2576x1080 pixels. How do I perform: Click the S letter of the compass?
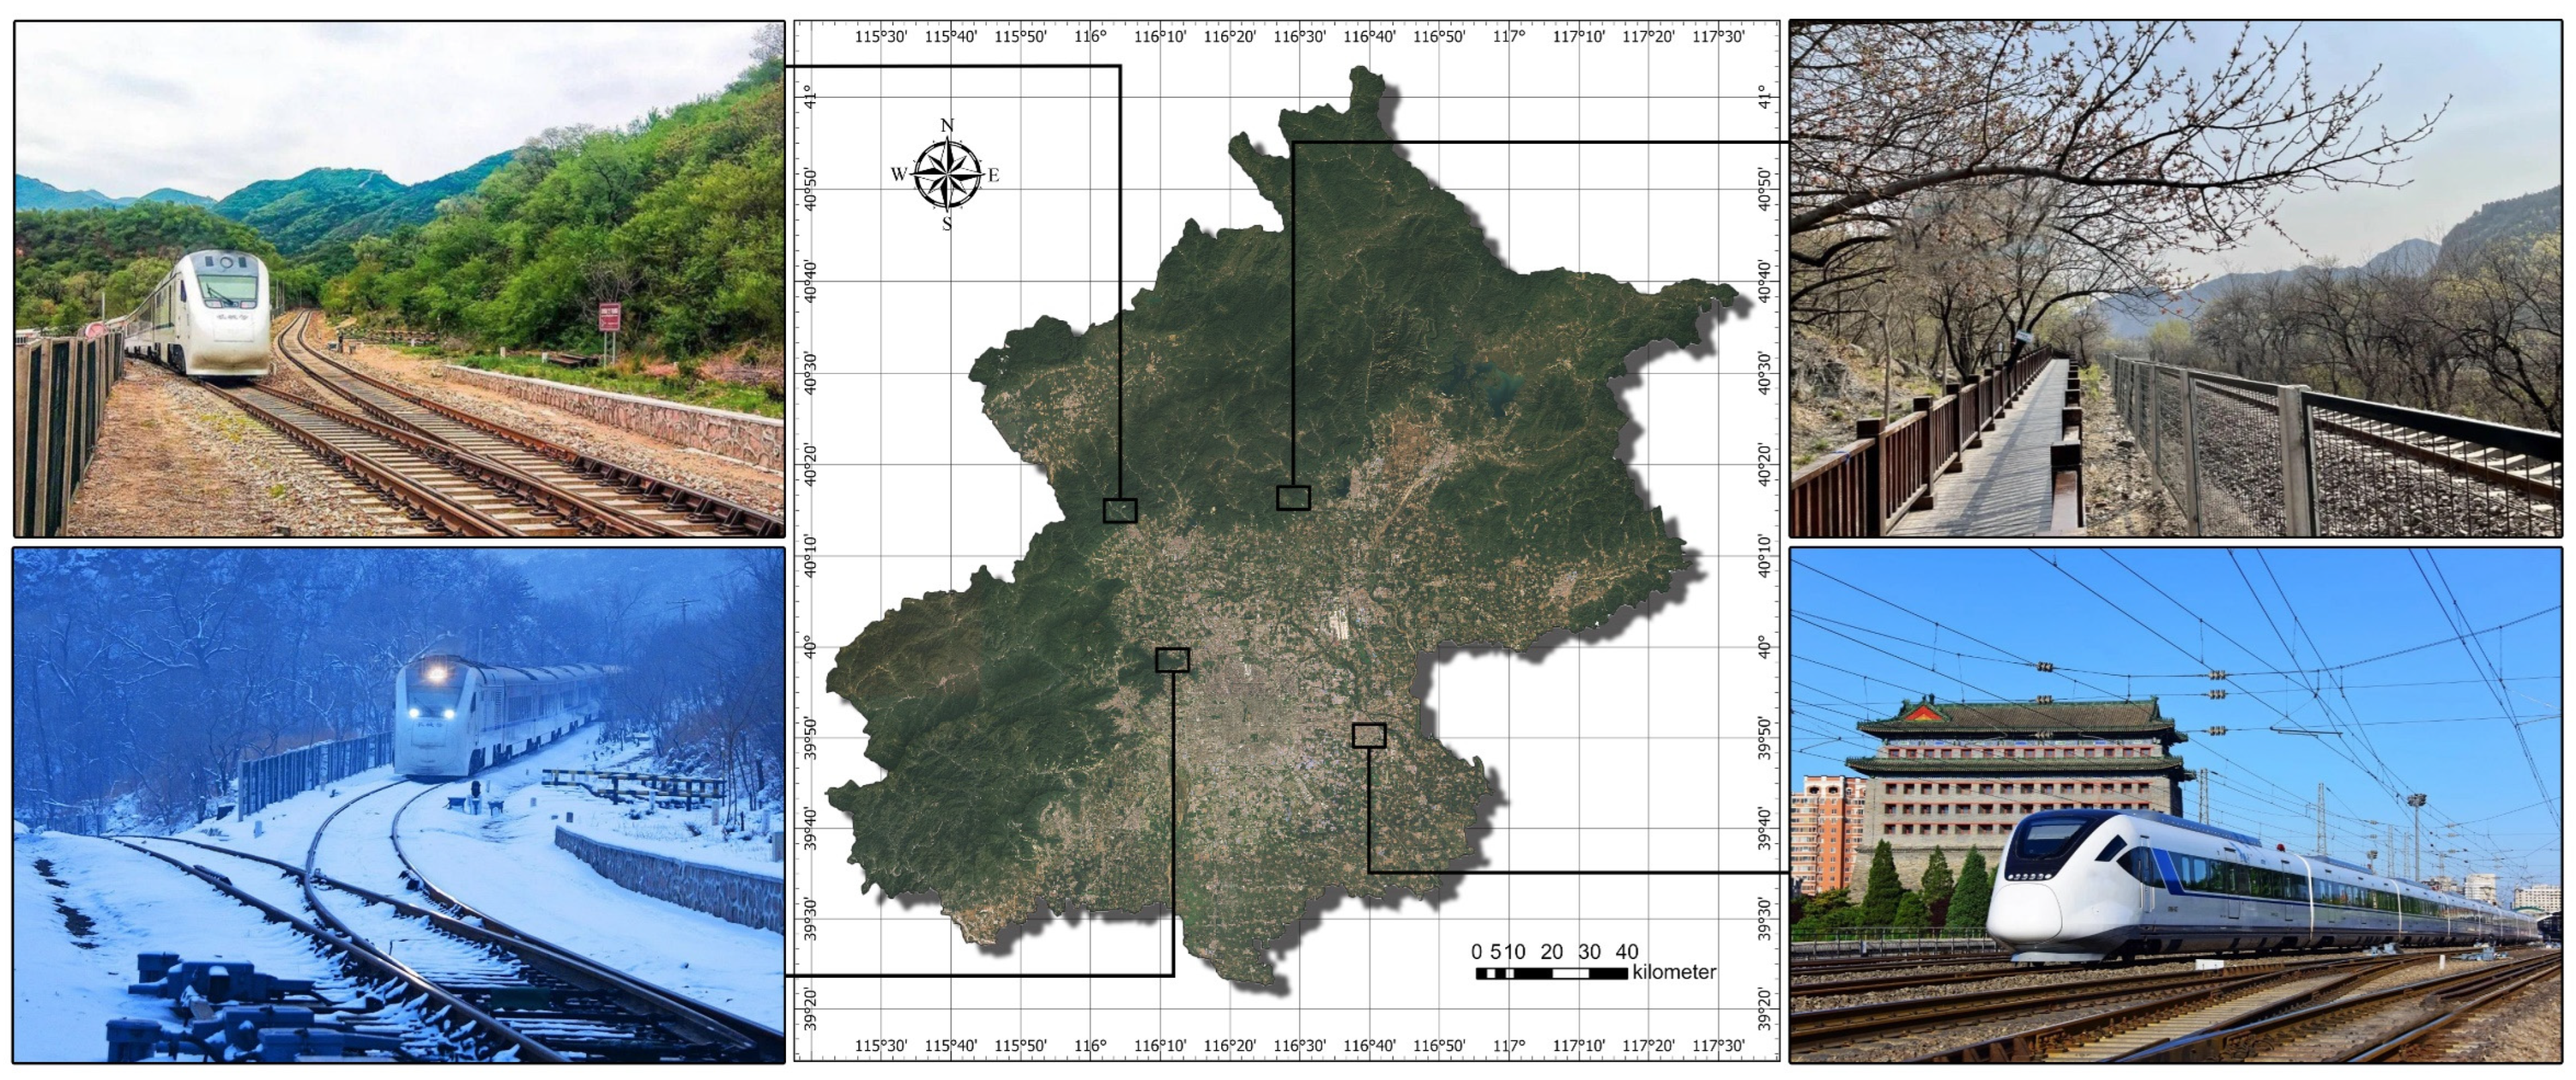coord(947,224)
